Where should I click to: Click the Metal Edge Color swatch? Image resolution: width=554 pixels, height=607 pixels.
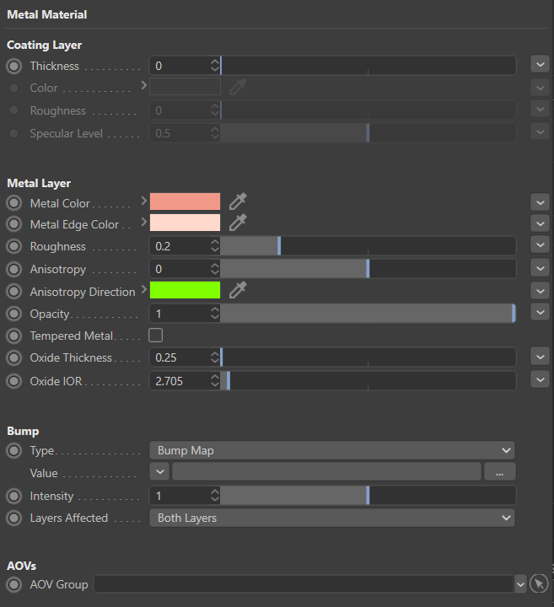pyautogui.click(x=185, y=223)
